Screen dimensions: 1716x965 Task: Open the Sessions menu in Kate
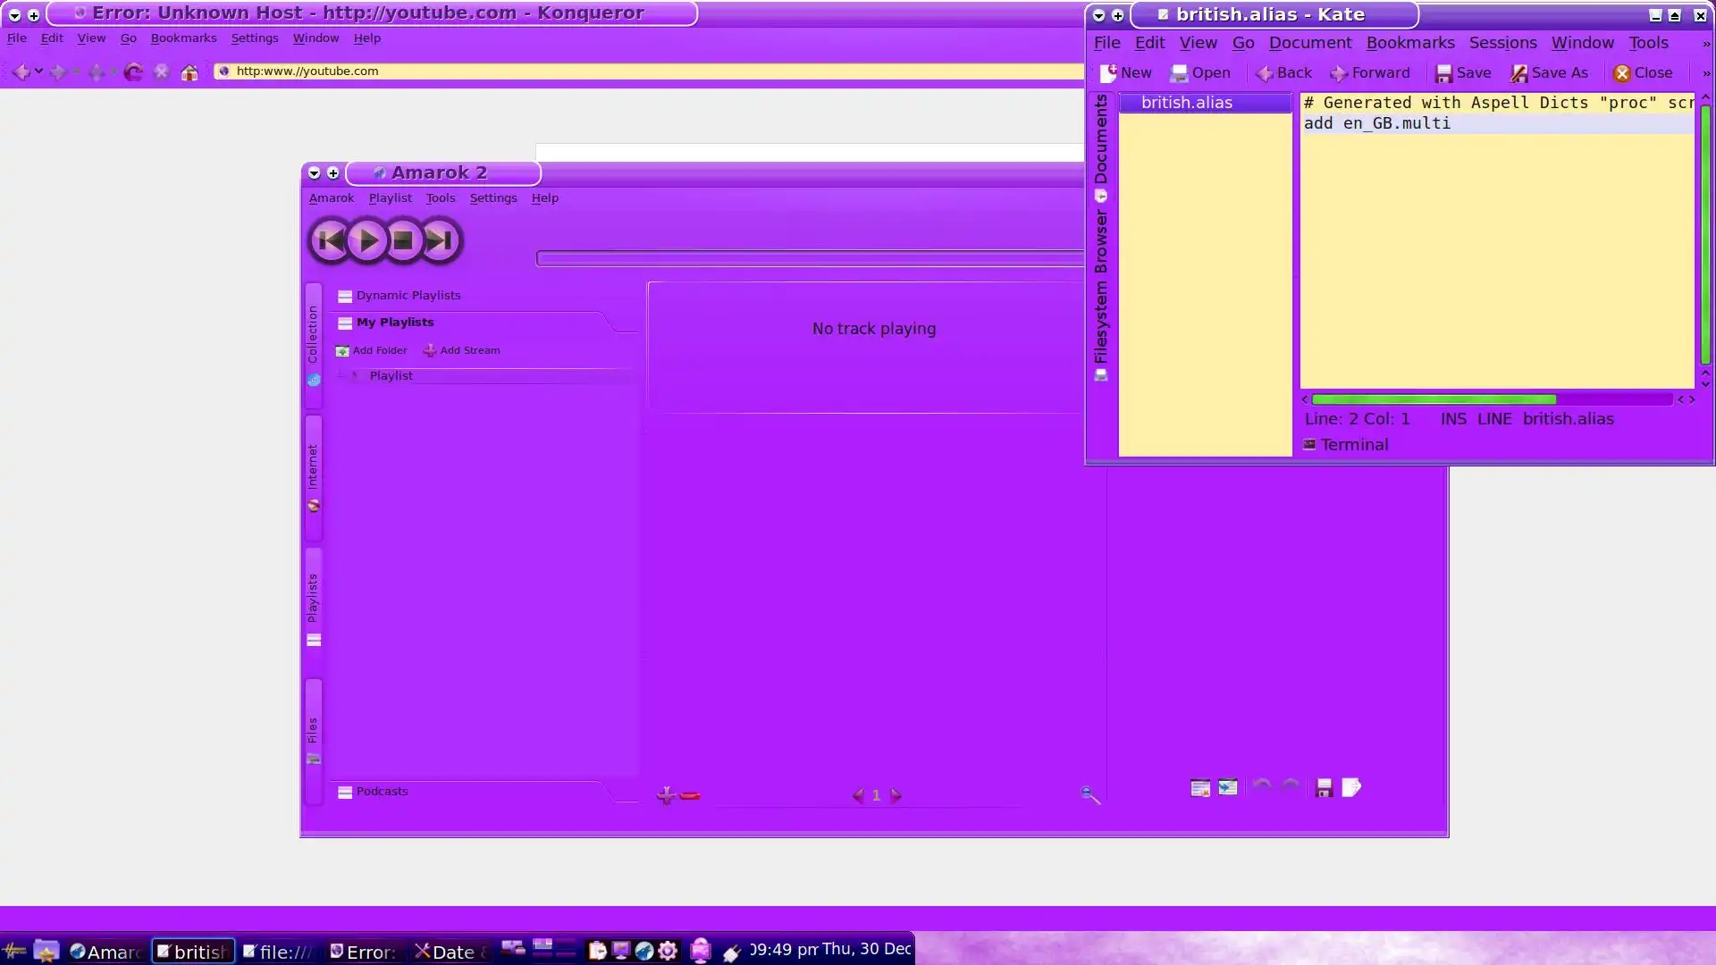click(1502, 43)
